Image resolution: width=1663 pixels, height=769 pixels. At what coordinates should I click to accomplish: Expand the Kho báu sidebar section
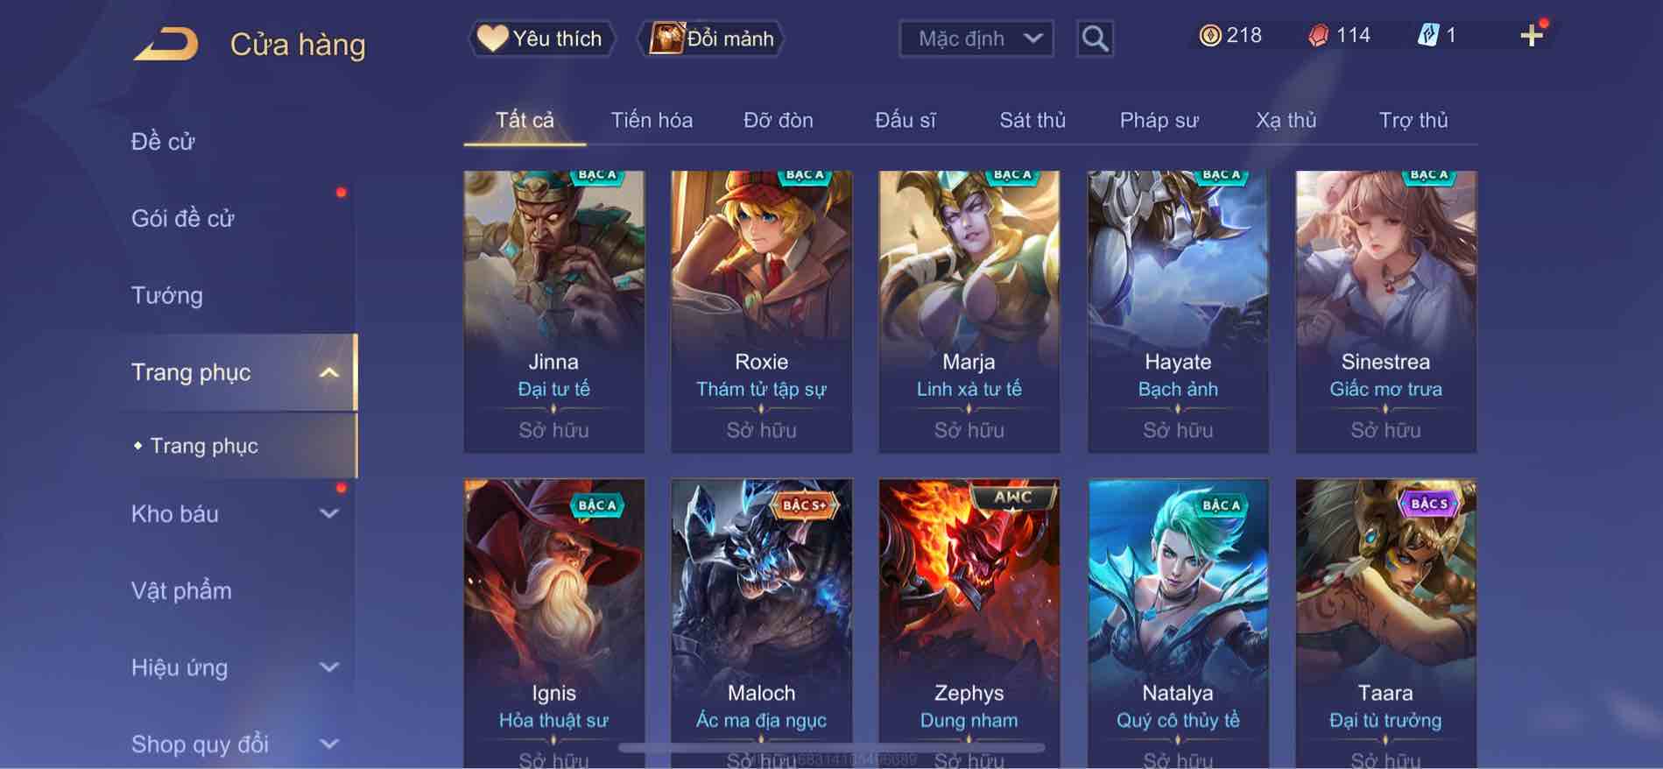[x=329, y=514]
